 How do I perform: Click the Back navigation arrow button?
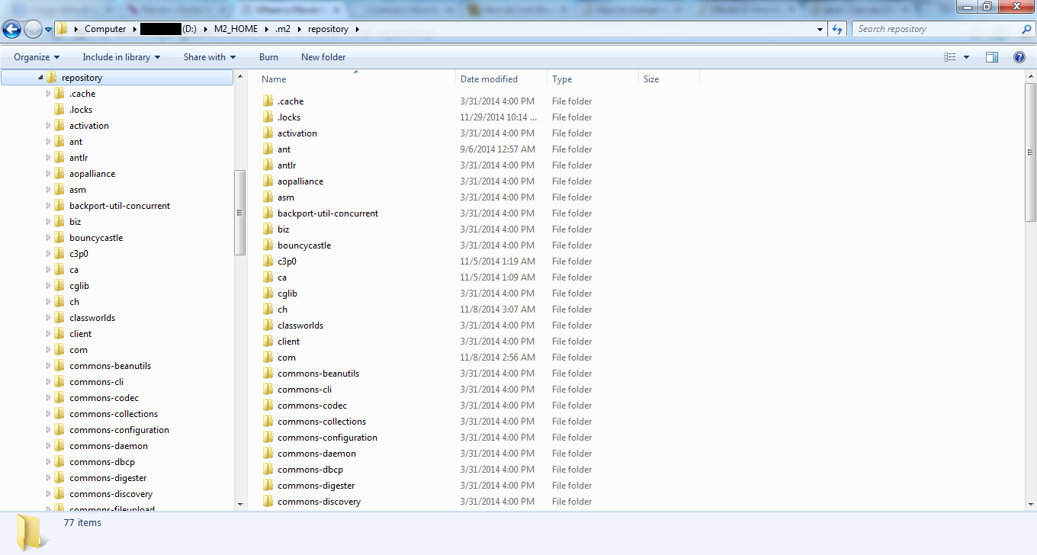pos(11,30)
